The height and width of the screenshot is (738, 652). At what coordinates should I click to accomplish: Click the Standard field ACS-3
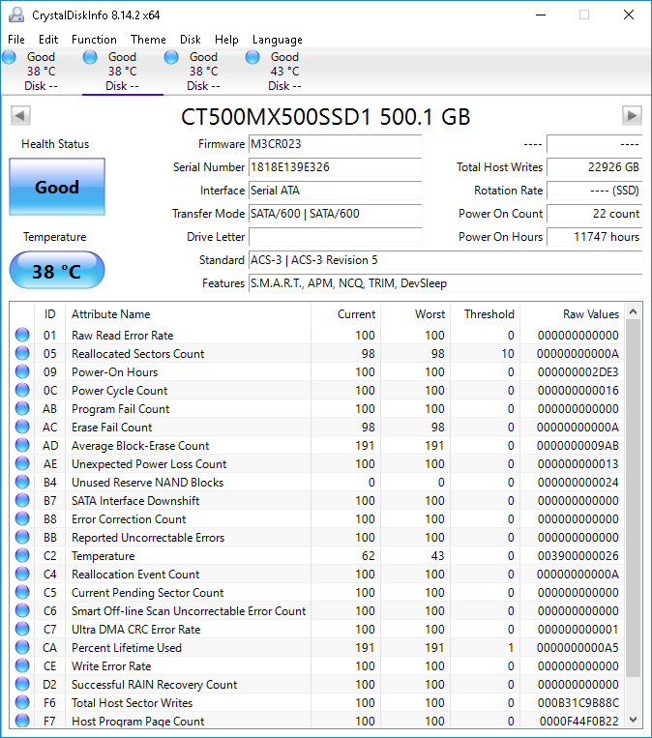[445, 260]
